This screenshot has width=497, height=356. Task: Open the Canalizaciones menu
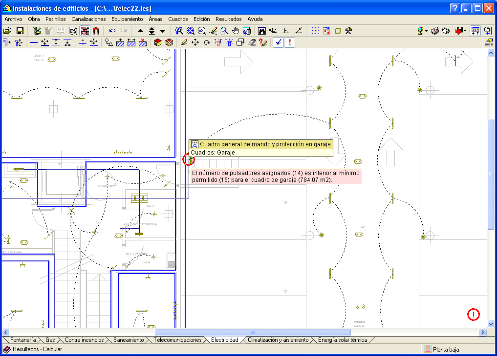88,19
